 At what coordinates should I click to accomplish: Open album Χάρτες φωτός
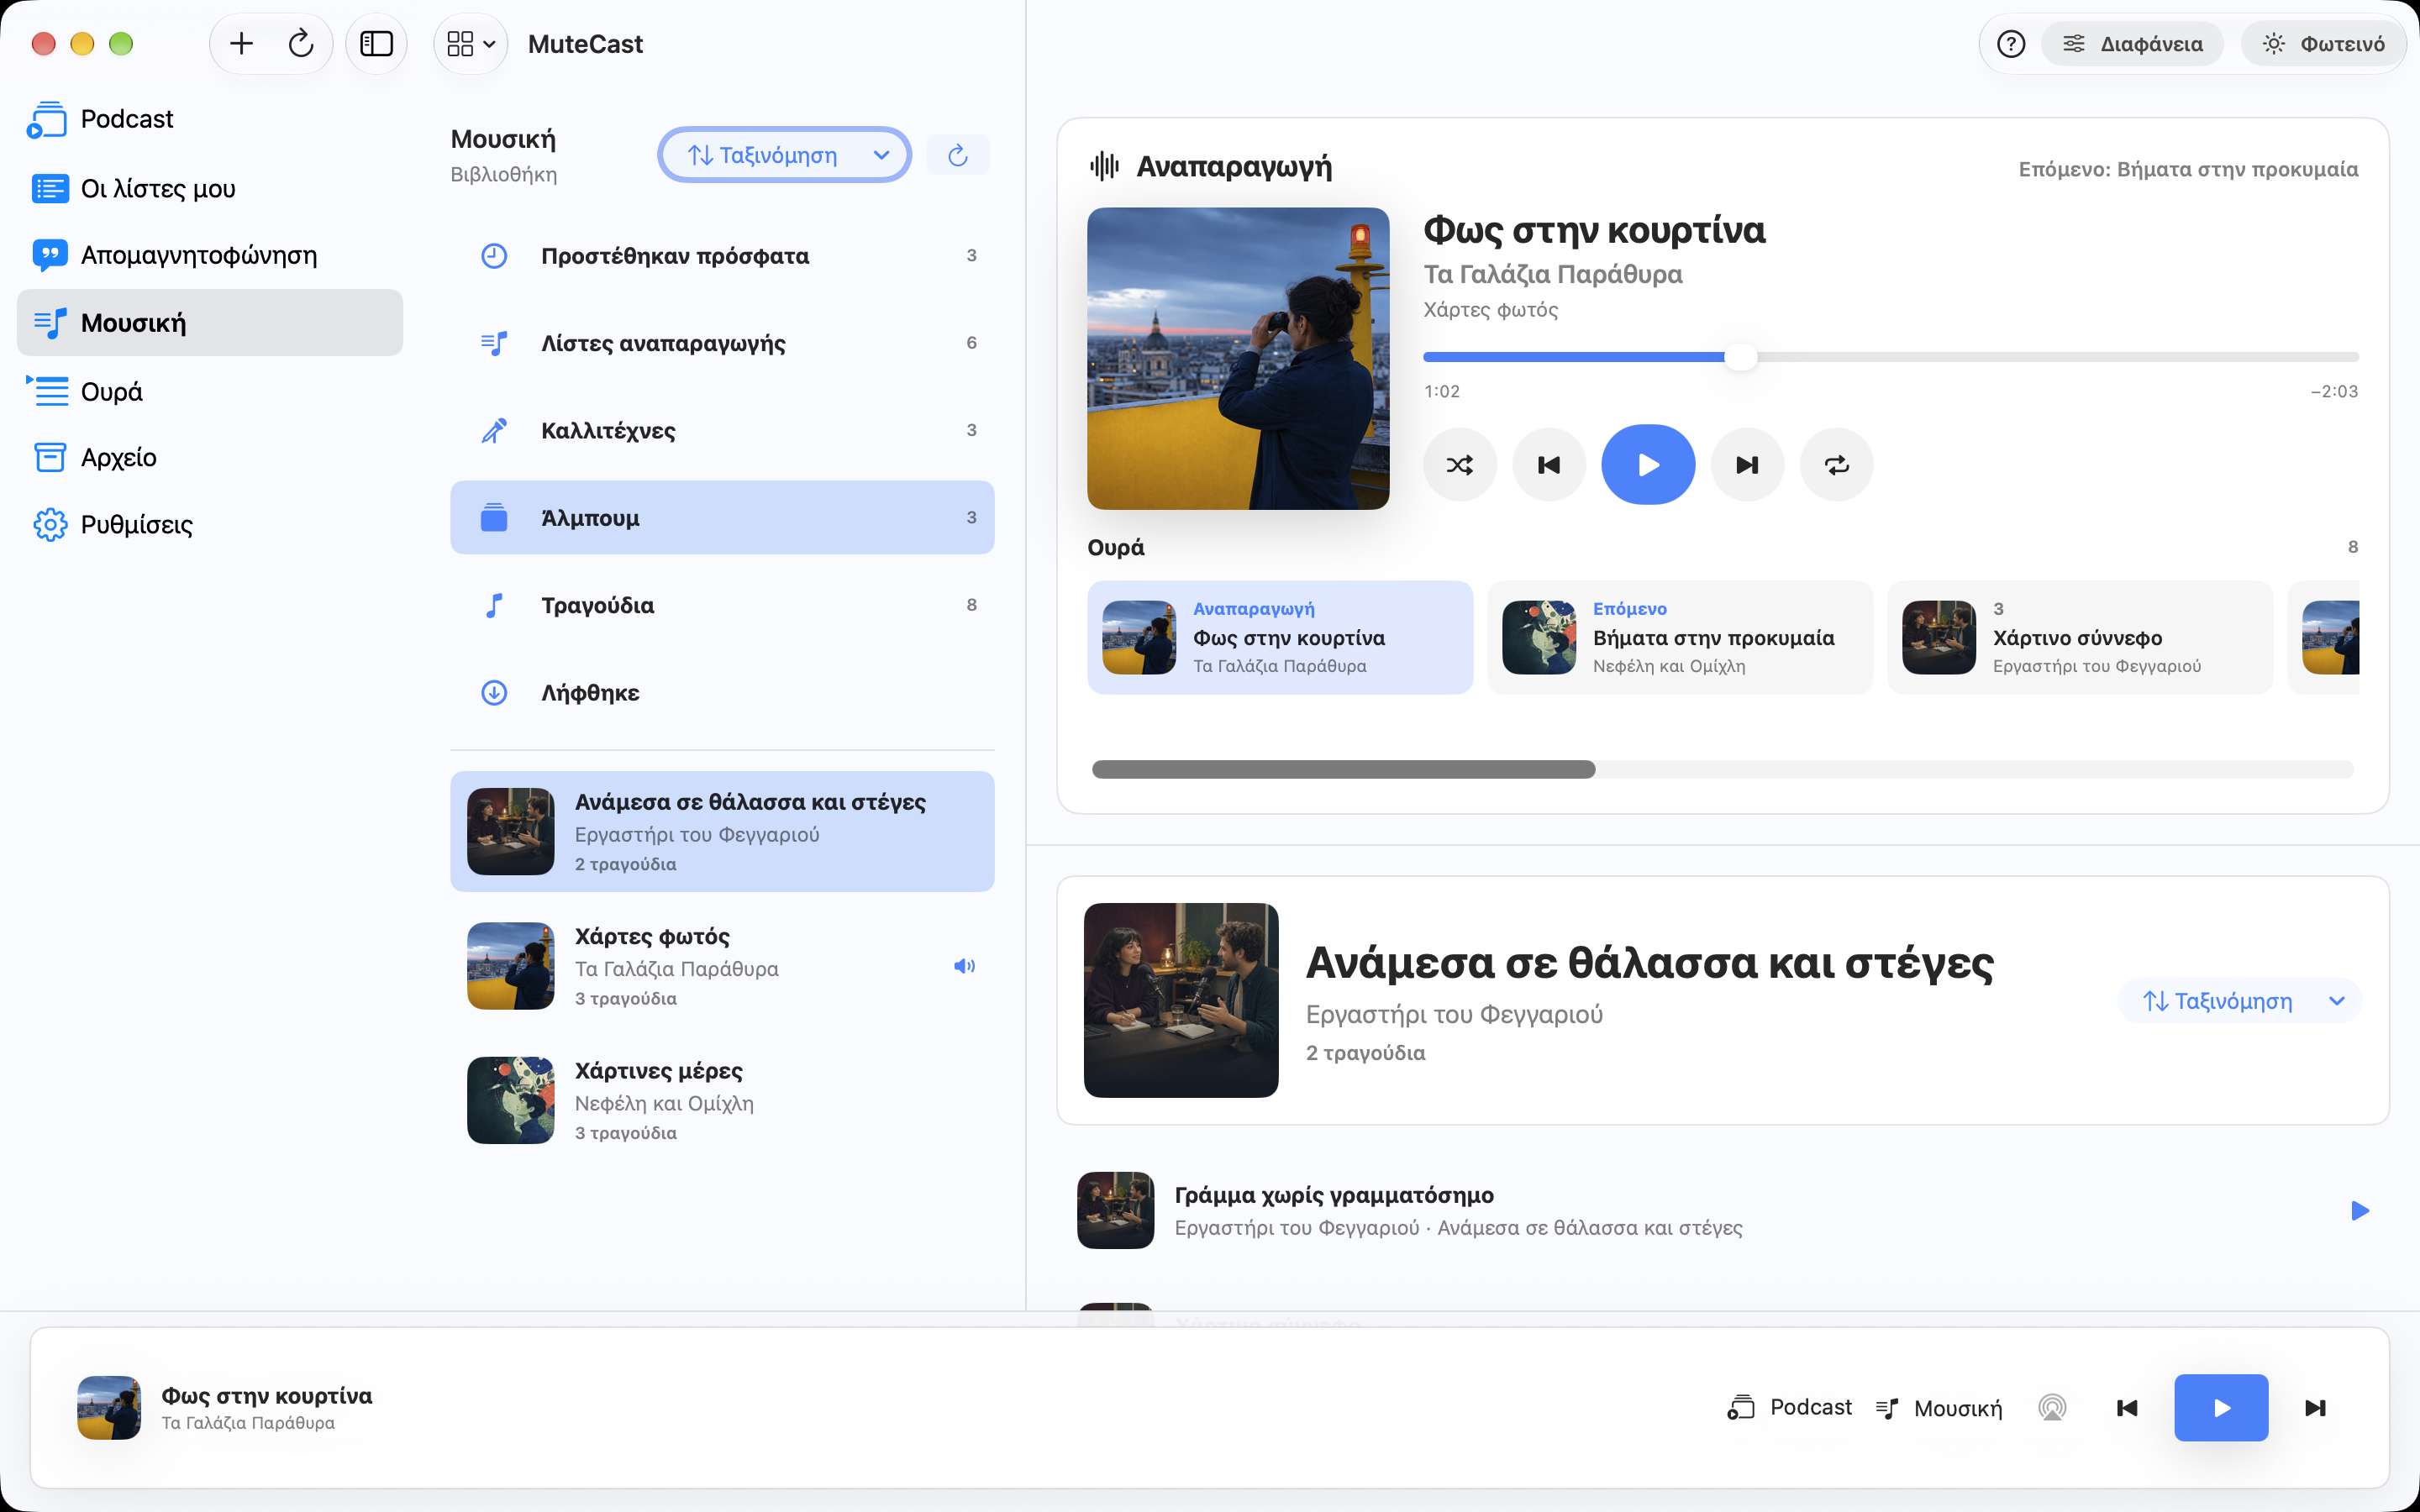(x=722, y=966)
